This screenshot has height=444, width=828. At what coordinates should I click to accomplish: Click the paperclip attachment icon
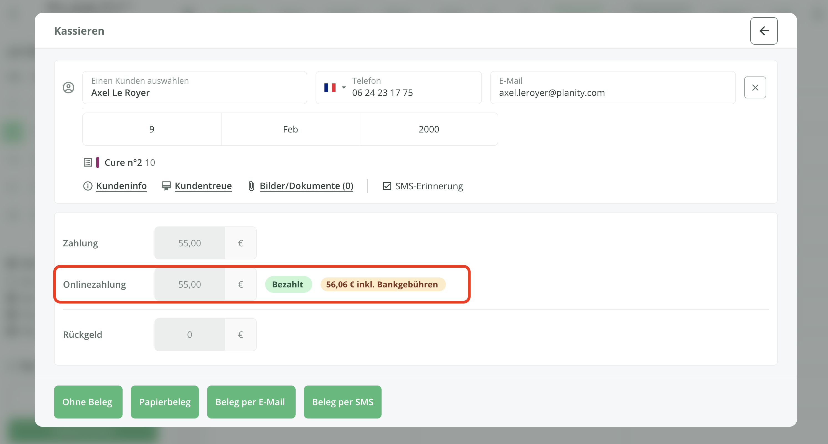(x=251, y=186)
